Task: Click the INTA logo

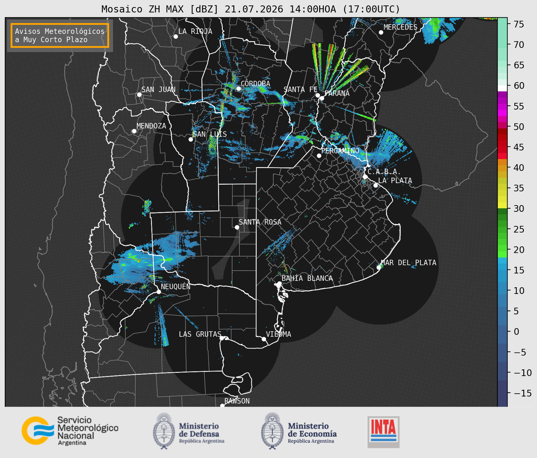Action: [x=384, y=432]
